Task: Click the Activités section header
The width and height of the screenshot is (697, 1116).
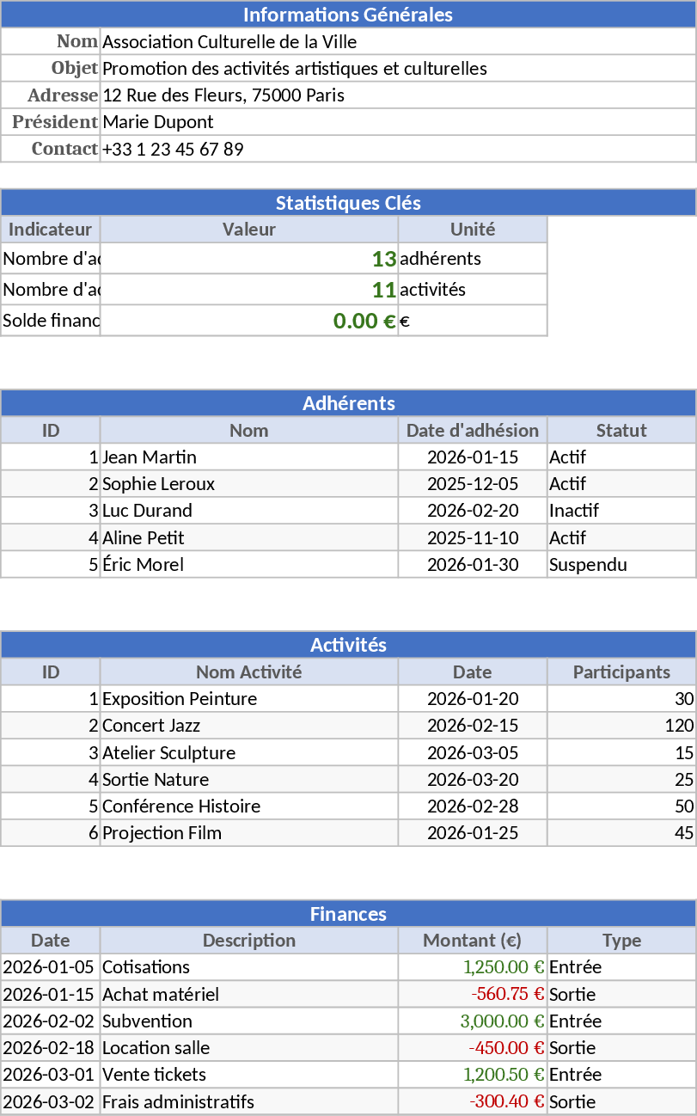Action: click(x=348, y=644)
